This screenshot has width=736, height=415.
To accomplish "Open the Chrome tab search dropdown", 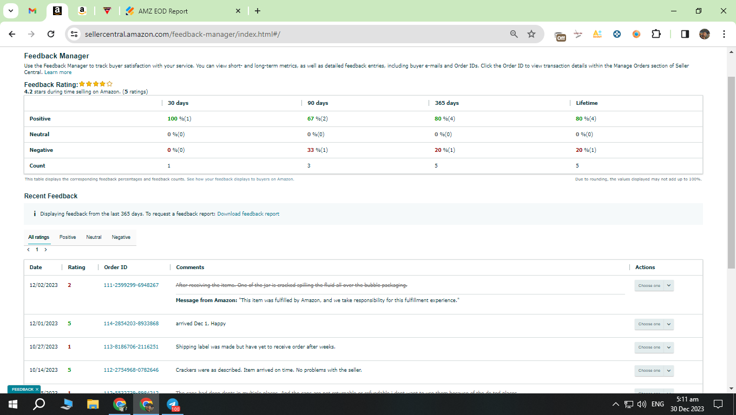I will [x=10, y=11].
